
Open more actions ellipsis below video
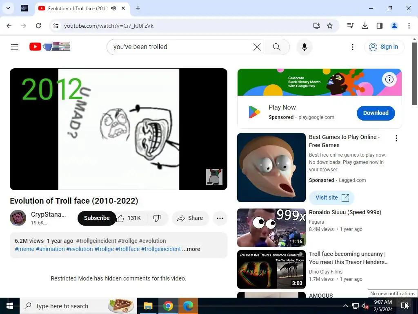point(220,218)
